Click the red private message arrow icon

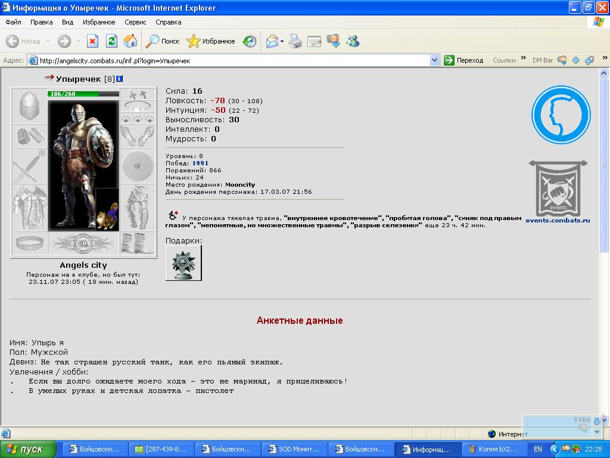point(49,78)
